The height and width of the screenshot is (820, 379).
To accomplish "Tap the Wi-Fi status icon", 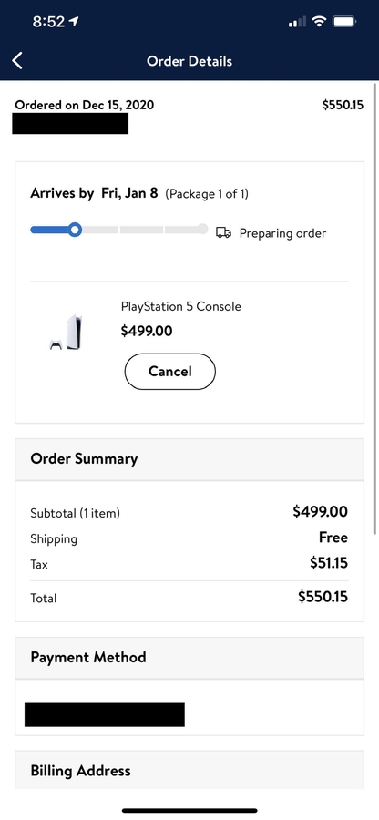I will [318, 22].
